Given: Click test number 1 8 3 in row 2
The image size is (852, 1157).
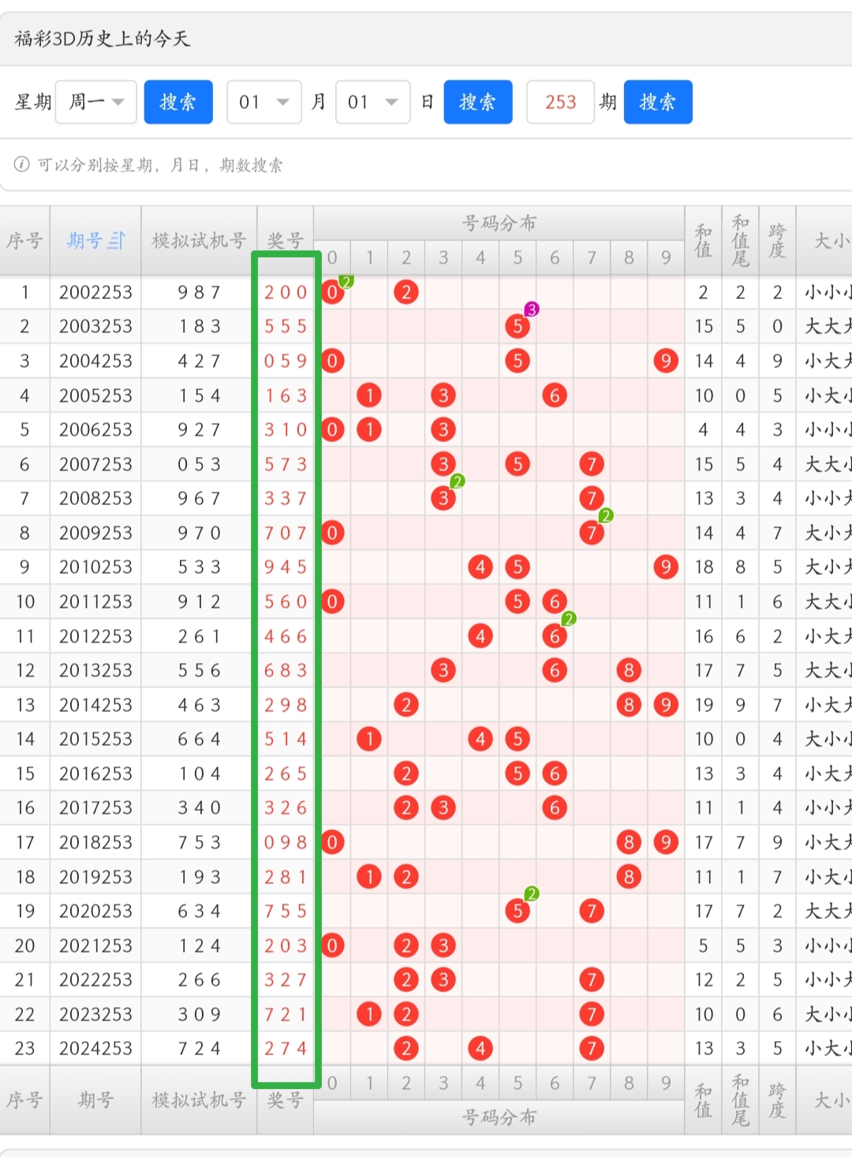Looking at the screenshot, I should (x=199, y=326).
